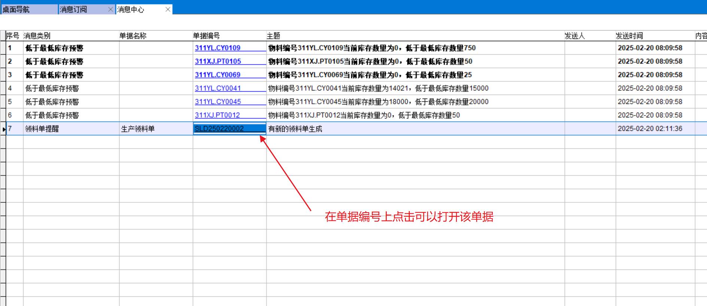Viewport: 707px width, 306px height.
Task: Select the 生产领料单 cell in row 7
Action: (138, 129)
